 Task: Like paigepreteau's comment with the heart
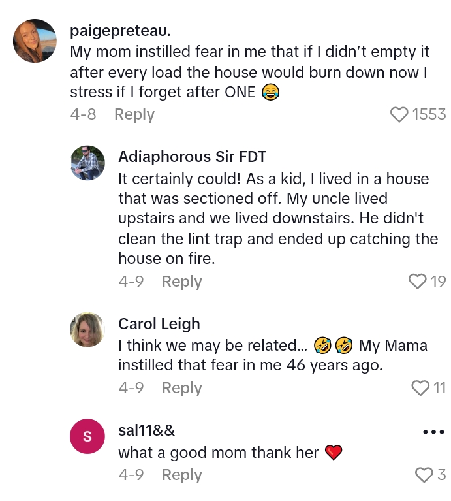399,115
